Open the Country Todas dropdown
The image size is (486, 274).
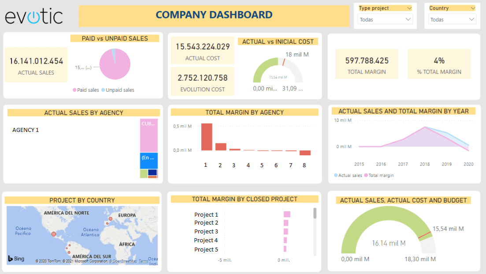(x=453, y=19)
